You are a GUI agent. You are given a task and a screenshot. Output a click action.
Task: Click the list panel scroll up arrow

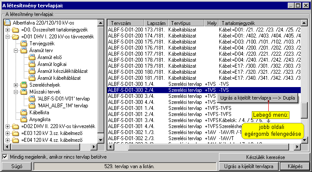pos(304,23)
